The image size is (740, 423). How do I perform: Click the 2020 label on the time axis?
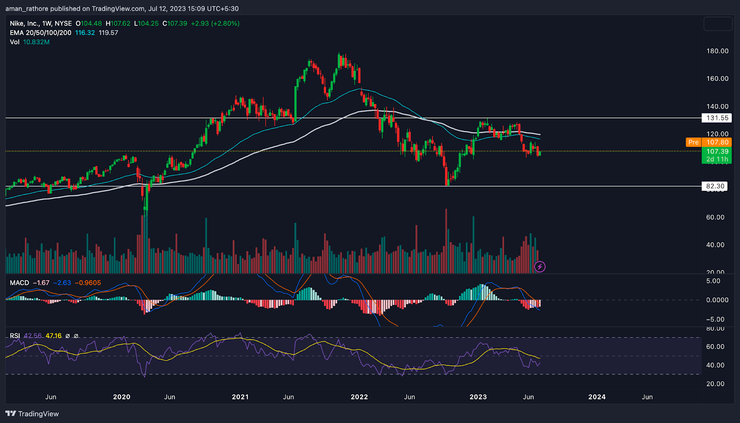122,397
